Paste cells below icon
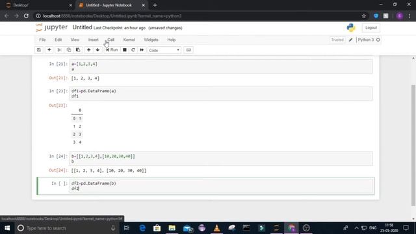This screenshot has height=234, width=416. (78, 50)
